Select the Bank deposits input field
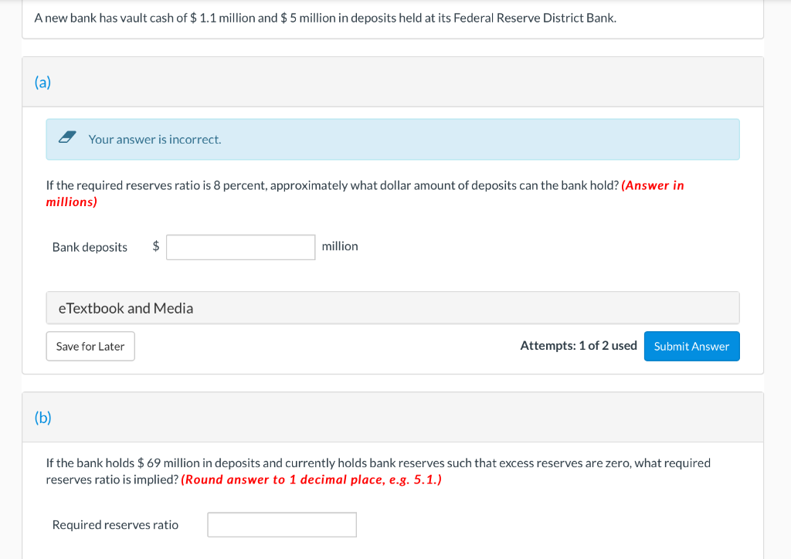Screen dimensions: 791x559 pos(240,246)
